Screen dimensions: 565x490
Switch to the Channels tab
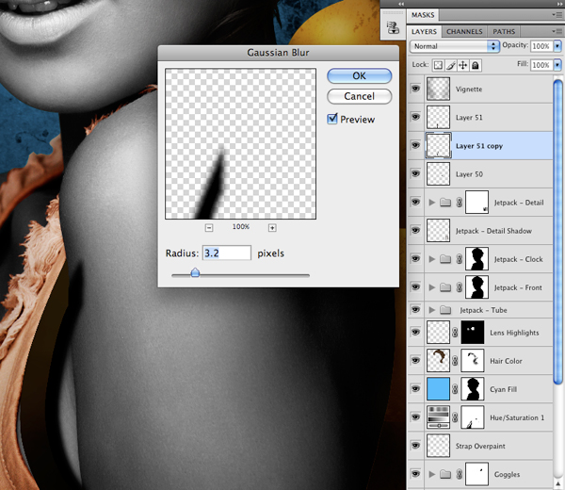464,31
